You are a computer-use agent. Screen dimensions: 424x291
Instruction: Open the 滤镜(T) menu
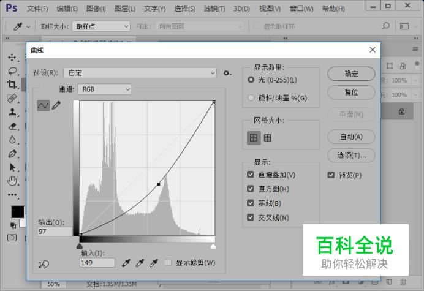click(214, 9)
